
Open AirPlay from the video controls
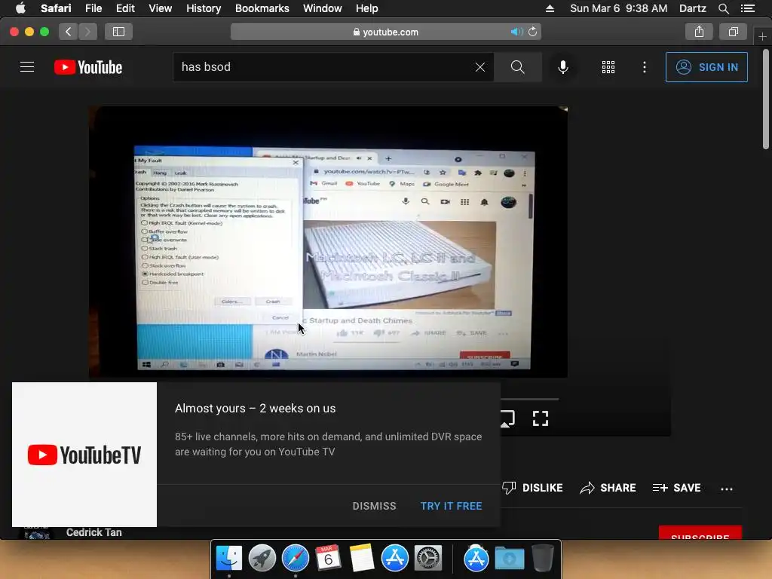pyautogui.click(x=507, y=419)
